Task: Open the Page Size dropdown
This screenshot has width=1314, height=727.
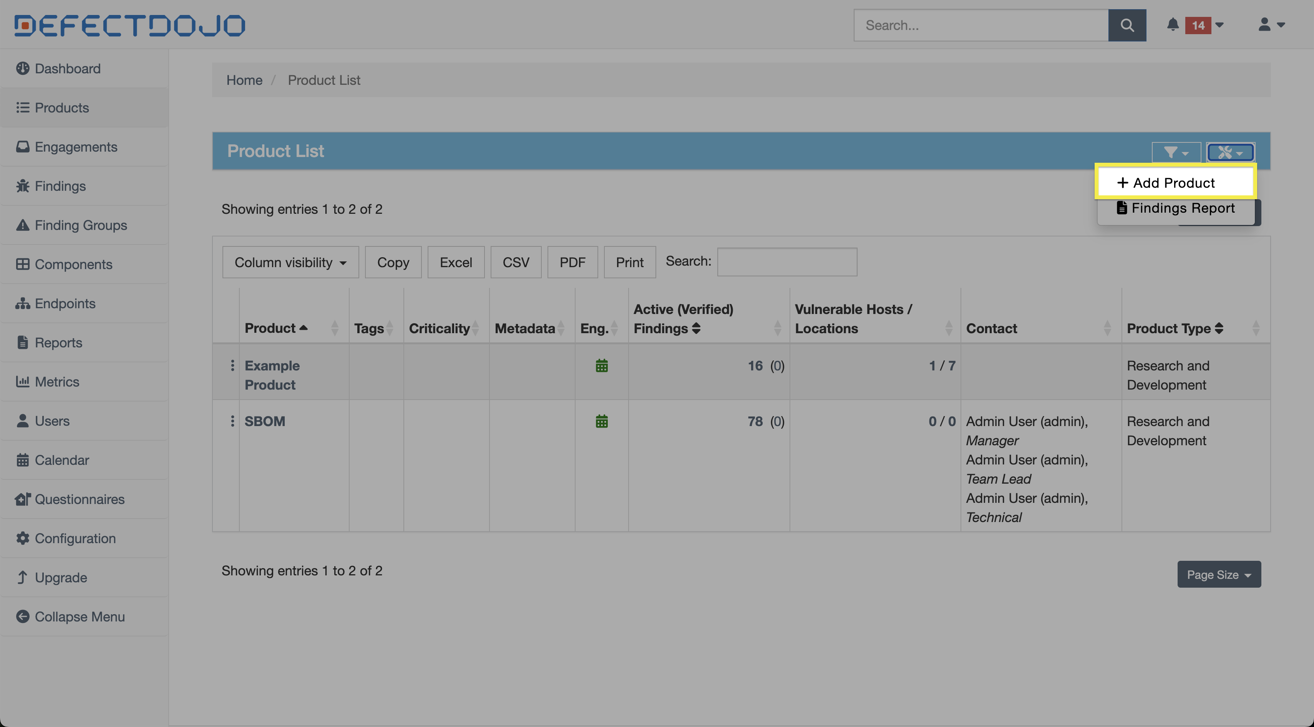Action: point(1219,574)
